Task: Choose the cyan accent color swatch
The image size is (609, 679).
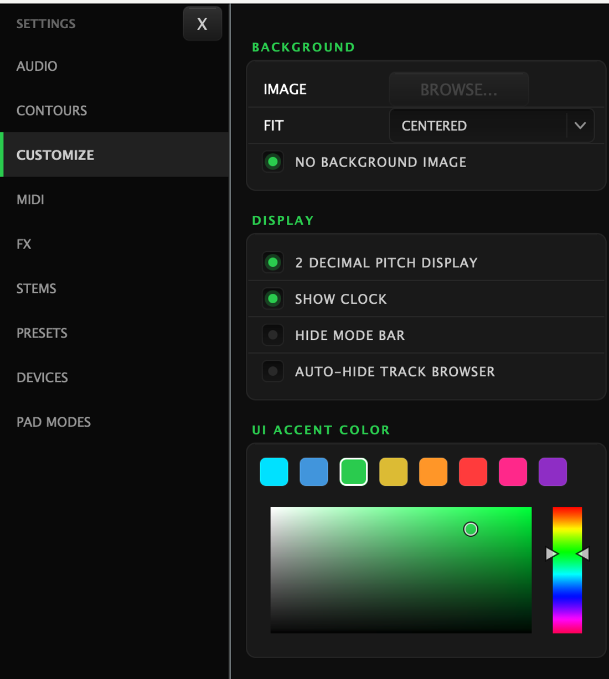Action: [274, 471]
